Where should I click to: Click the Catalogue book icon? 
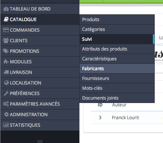click(6, 19)
